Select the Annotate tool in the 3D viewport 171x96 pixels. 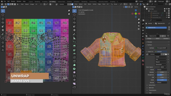(74, 34)
